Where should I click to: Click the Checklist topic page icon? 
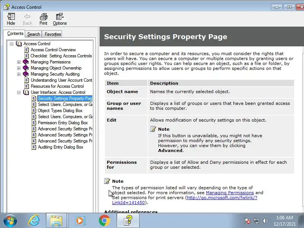click(27, 56)
